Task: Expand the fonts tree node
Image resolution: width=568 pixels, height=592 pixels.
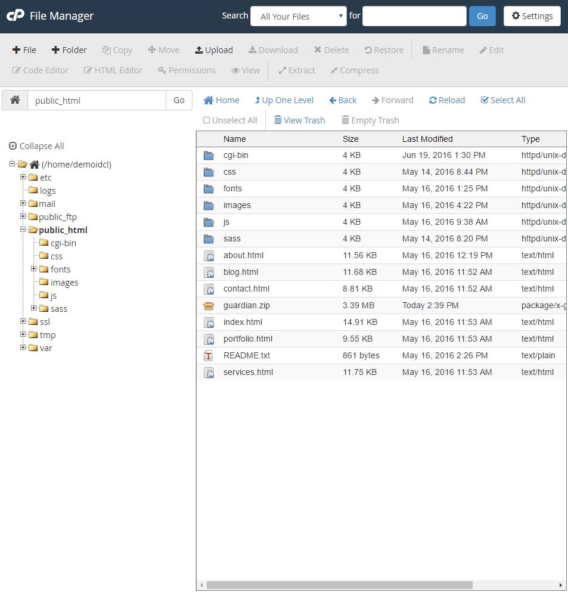Action: point(33,268)
